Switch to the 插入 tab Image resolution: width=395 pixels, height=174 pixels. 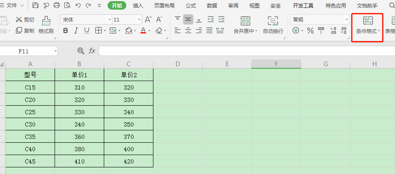pyautogui.click(x=138, y=6)
